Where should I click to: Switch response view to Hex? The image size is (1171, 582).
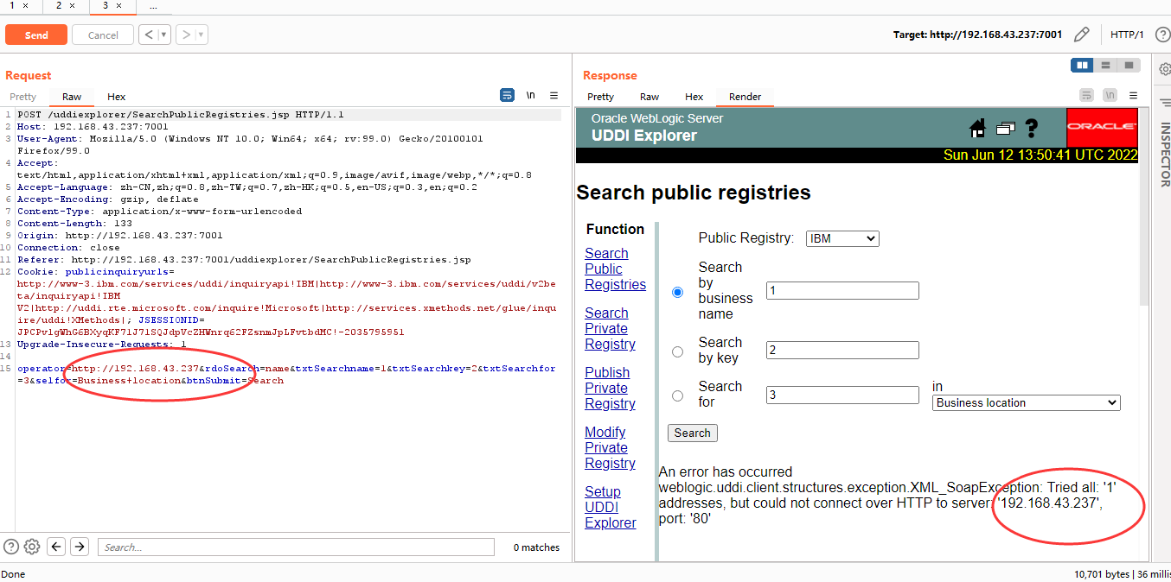694,97
